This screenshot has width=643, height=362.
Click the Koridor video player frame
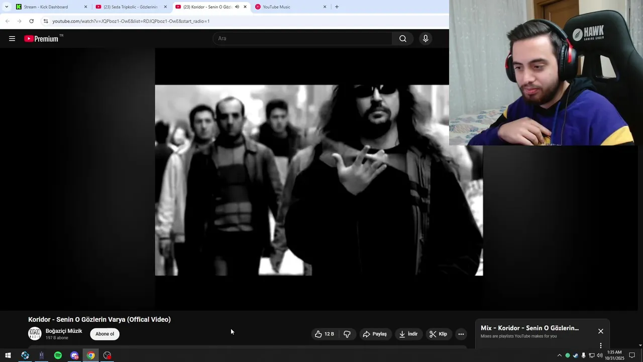click(x=319, y=180)
